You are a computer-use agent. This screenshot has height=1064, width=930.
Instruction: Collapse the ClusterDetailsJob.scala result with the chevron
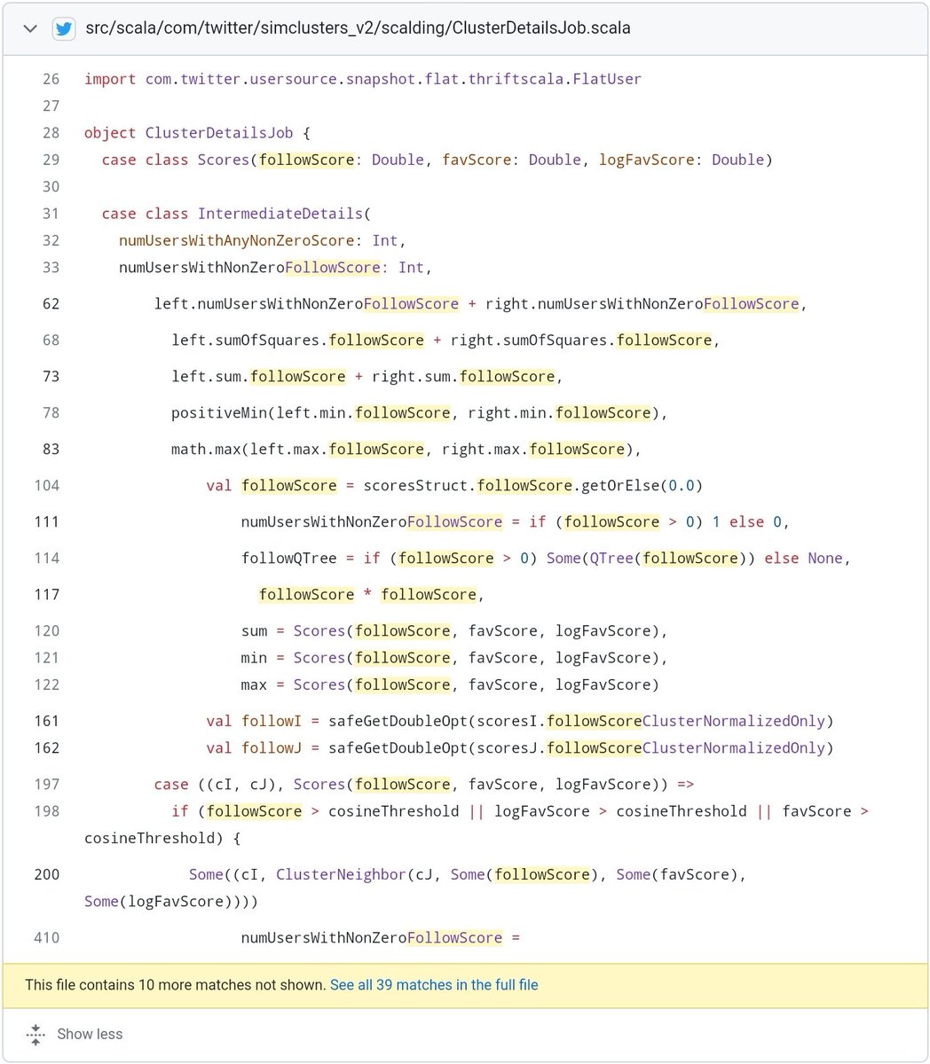pos(30,28)
